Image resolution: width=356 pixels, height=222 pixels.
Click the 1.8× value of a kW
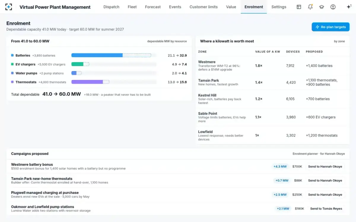click(259, 66)
